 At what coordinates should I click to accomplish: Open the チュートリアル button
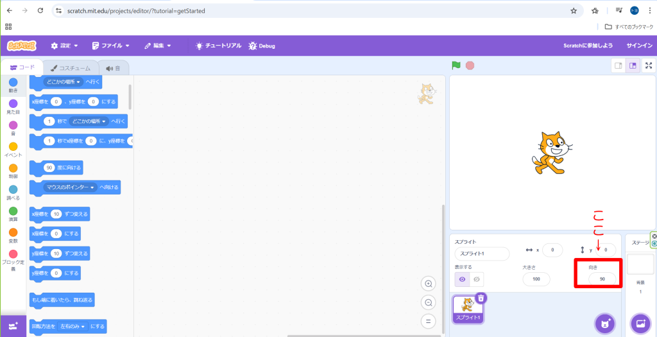pos(219,46)
